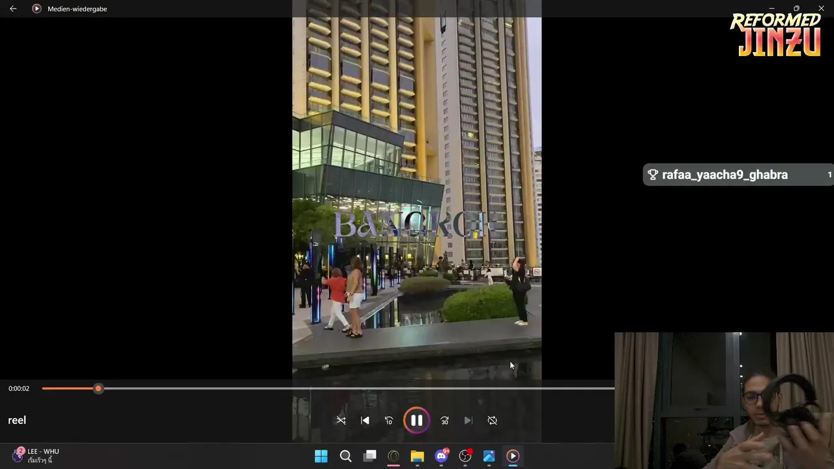Click the Medien-wiedergabe window title
Screen dimensions: 834x469
click(x=77, y=8)
